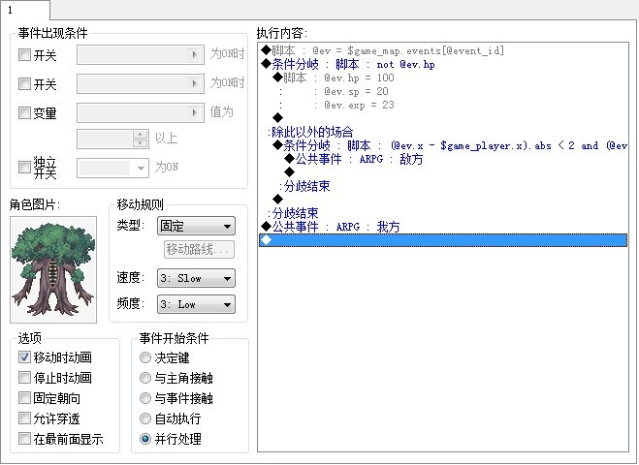Click the 移动路线... button
The height and width of the screenshot is (465, 639).
(200, 249)
